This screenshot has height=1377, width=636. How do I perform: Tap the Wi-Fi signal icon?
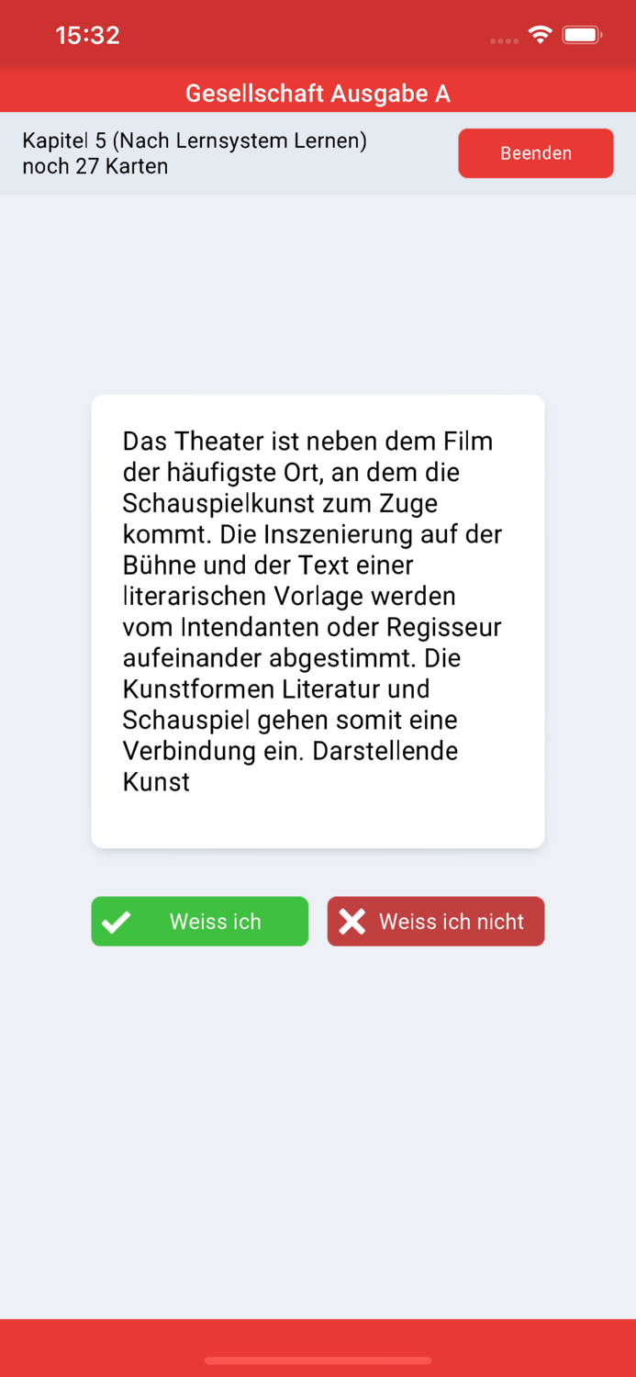point(540,33)
